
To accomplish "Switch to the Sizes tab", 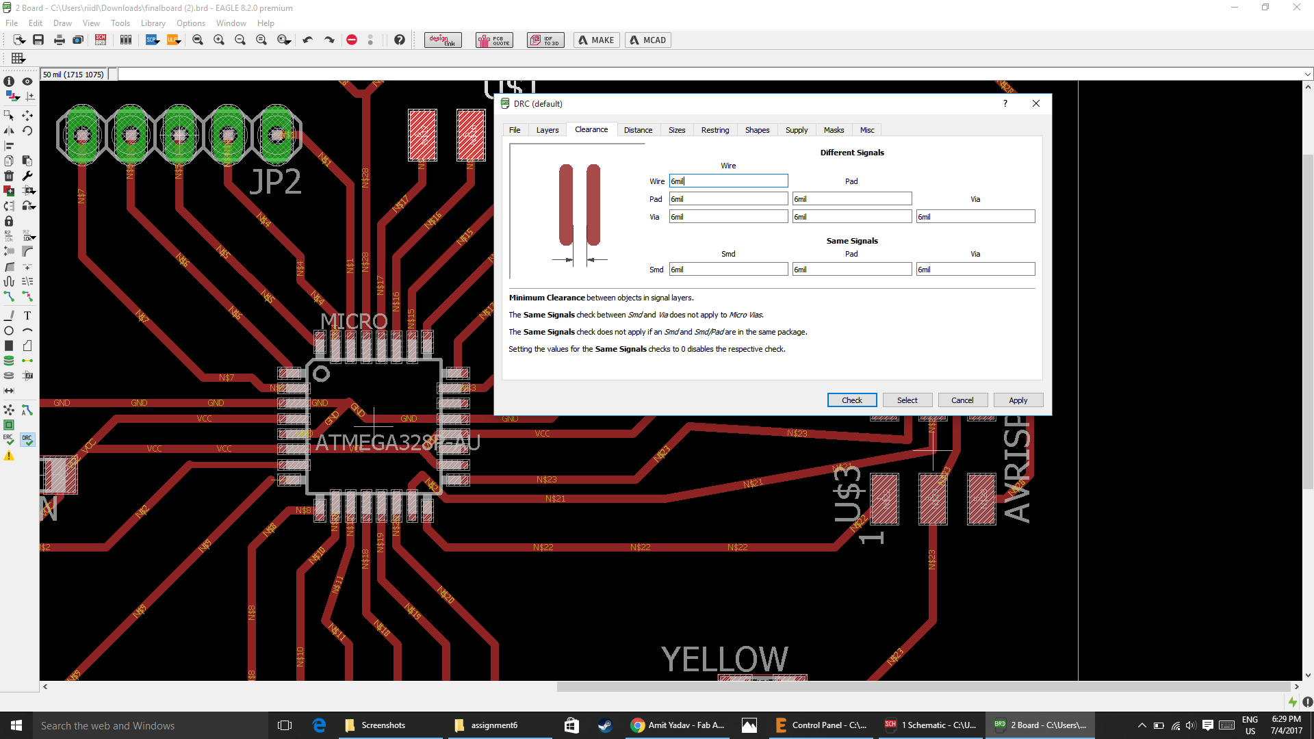I will (x=677, y=130).
